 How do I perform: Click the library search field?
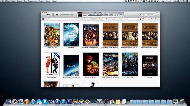(x=147, y=14)
